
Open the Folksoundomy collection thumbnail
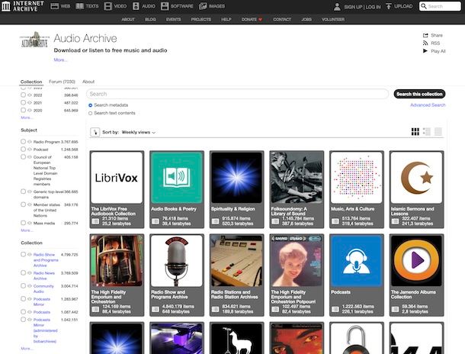click(297, 178)
